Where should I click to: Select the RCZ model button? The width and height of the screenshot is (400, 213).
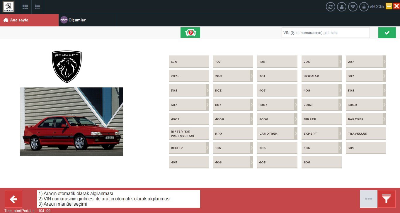point(233,90)
